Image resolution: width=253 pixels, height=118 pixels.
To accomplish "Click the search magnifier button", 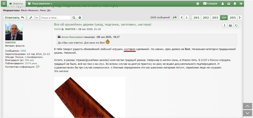I will pos(74,18).
